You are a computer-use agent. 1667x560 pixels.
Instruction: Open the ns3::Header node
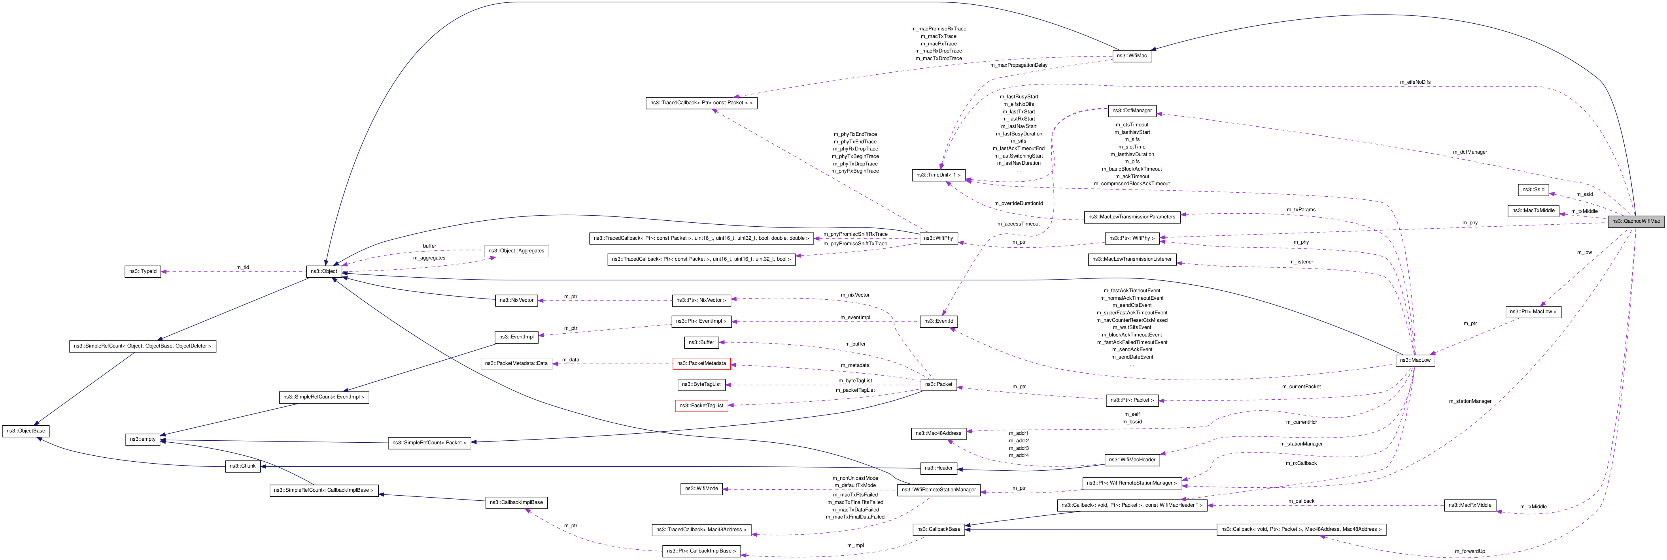click(938, 468)
